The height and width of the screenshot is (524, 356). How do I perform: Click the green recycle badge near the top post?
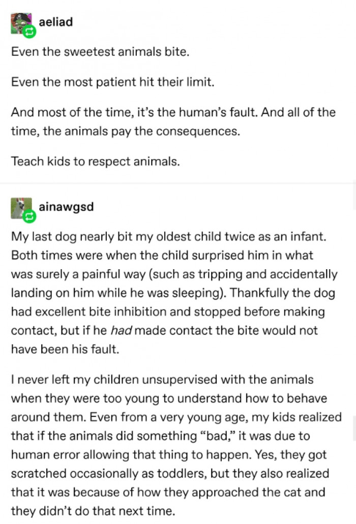29,32
